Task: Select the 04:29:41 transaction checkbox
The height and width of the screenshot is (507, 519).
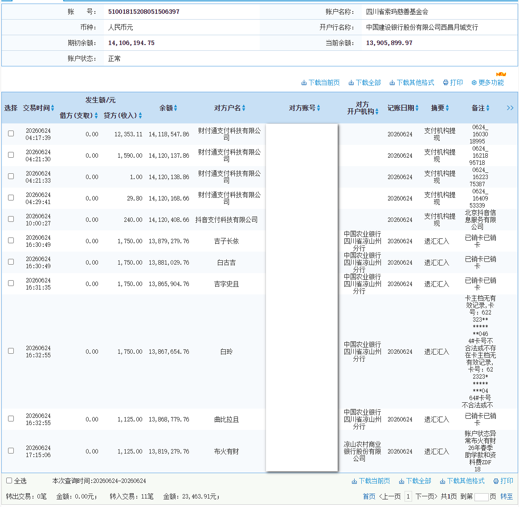Action: click(x=11, y=197)
